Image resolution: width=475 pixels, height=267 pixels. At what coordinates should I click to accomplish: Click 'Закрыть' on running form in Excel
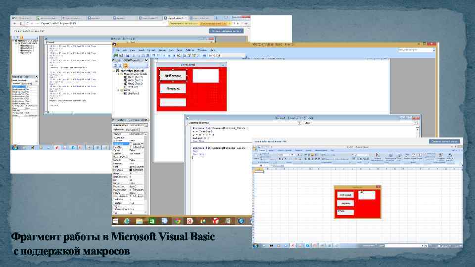[x=345, y=203]
